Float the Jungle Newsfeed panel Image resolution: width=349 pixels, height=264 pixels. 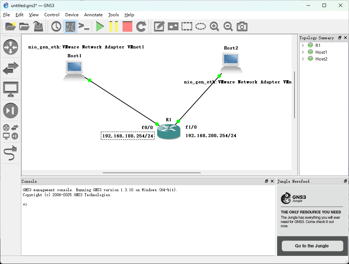pos(345,181)
